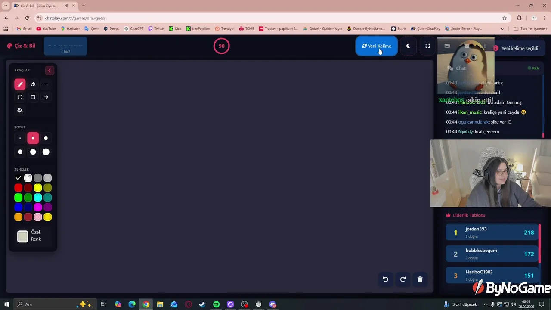Pick the black color swatch
The height and width of the screenshot is (310, 551).
click(x=18, y=178)
